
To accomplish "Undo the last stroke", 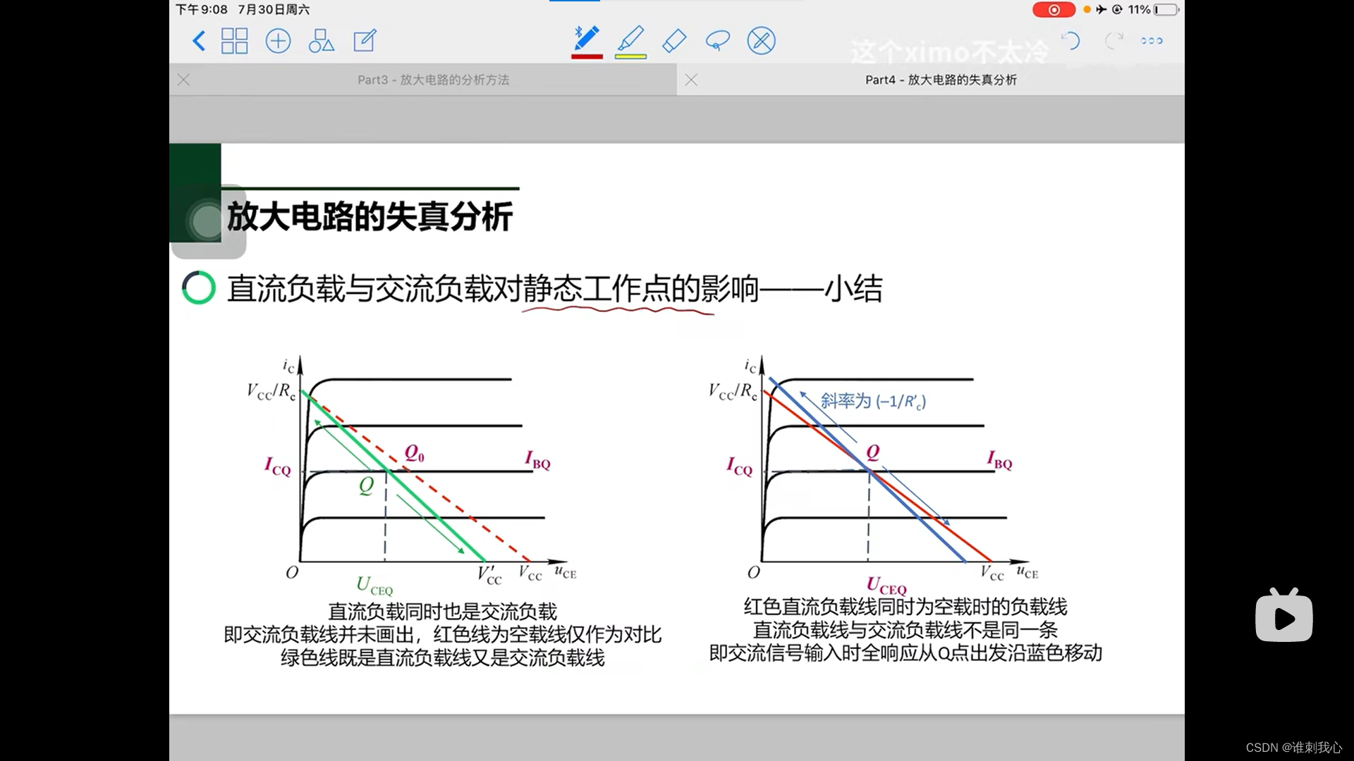I will tap(1071, 41).
